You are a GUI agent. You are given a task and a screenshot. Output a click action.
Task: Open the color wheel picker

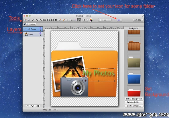91,20
